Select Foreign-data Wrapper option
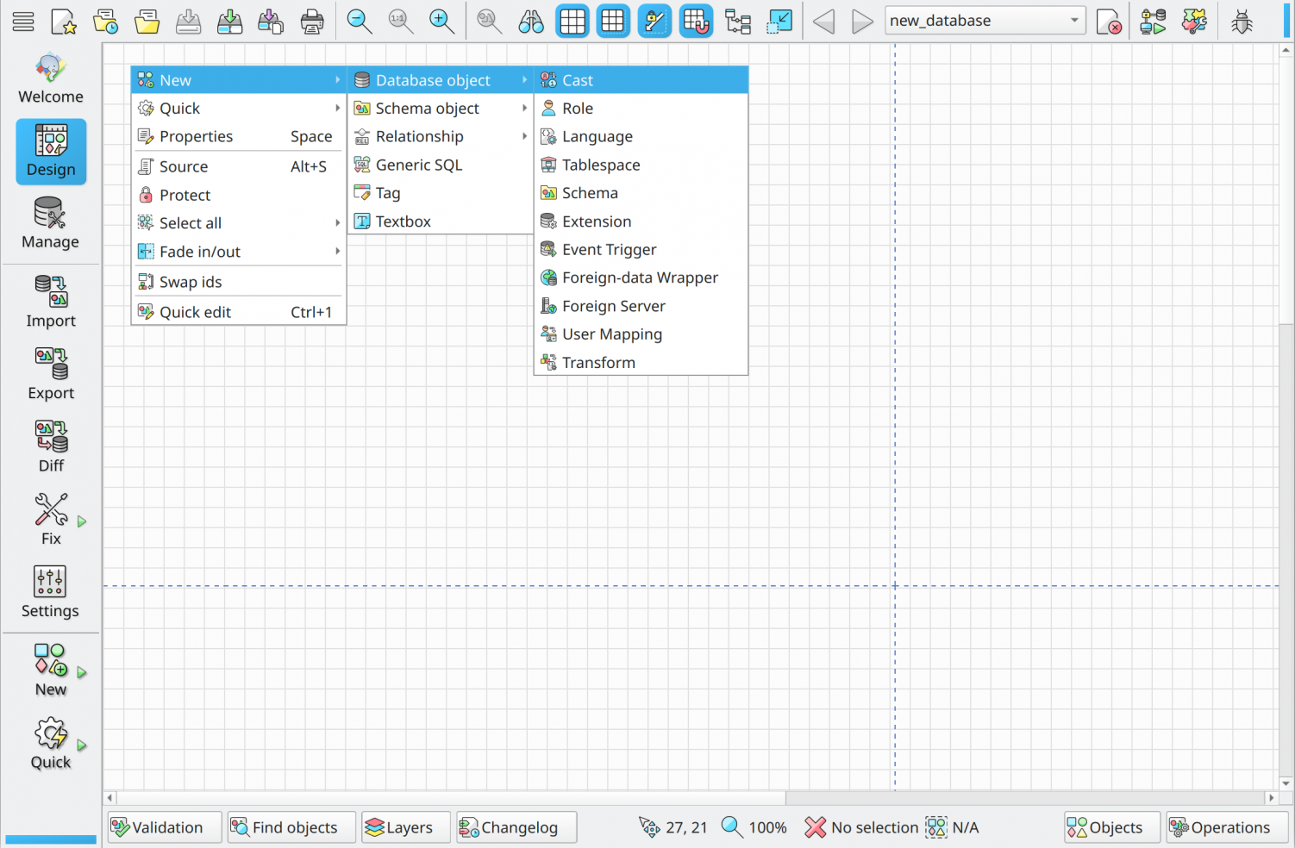 [641, 277]
